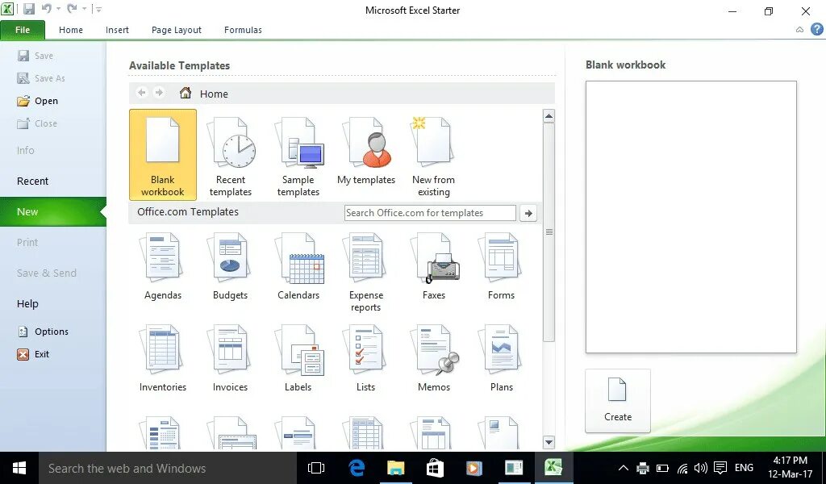Open the Expense reports category
This screenshot has width=826, height=484.
(x=366, y=273)
